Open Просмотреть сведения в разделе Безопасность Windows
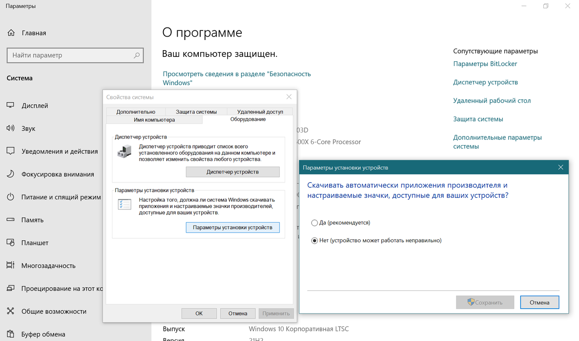The width and height of the screenshot is (579, 341). pyautogui.click(x=237, y=78)
